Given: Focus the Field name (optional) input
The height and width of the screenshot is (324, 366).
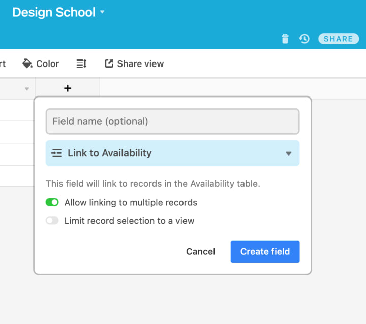Looking at the screenshot, I should coord(172,121).
